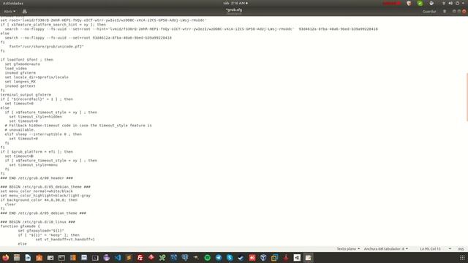The width and height of the screenshot is (468, 263).
Task: Click the '*grub.cfg' window title
Action: (234, 9)
